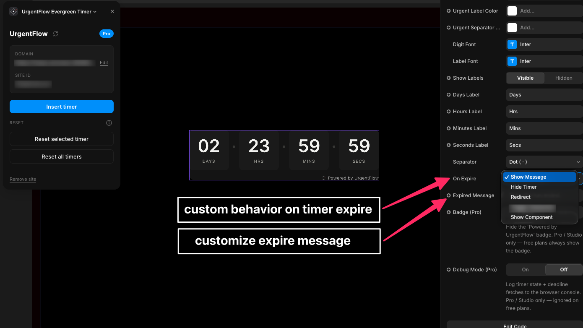Click the Days Label input field
The image size is (583, 328).
point(544,95)
